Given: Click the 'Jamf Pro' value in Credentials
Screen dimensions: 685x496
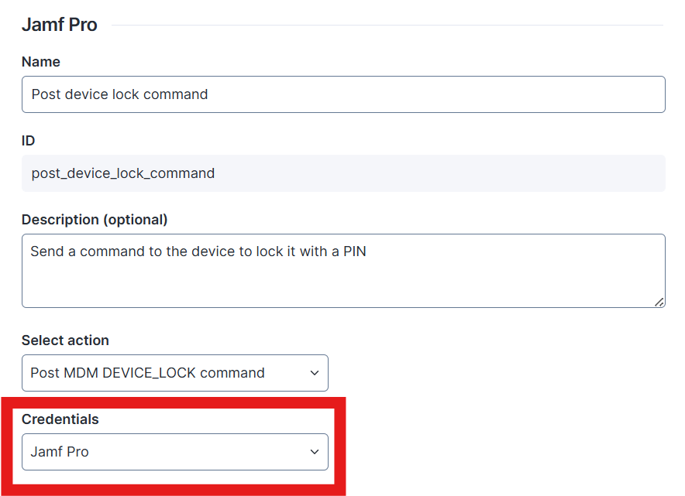Looking at the screenshot, I should [x=60, y=452].
